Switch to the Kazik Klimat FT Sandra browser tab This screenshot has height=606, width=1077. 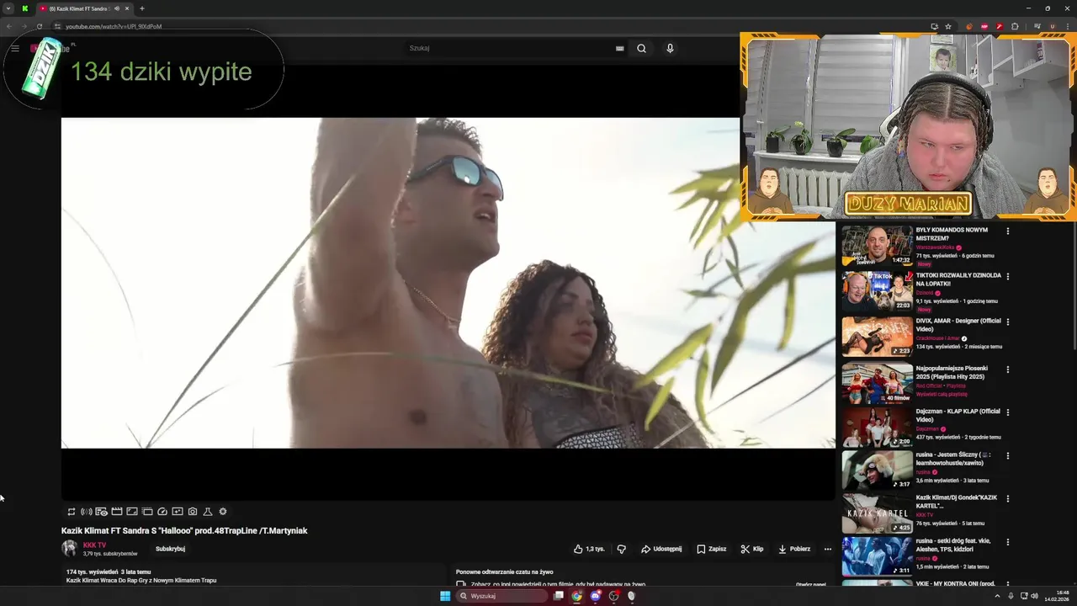[x=84, y=8]
